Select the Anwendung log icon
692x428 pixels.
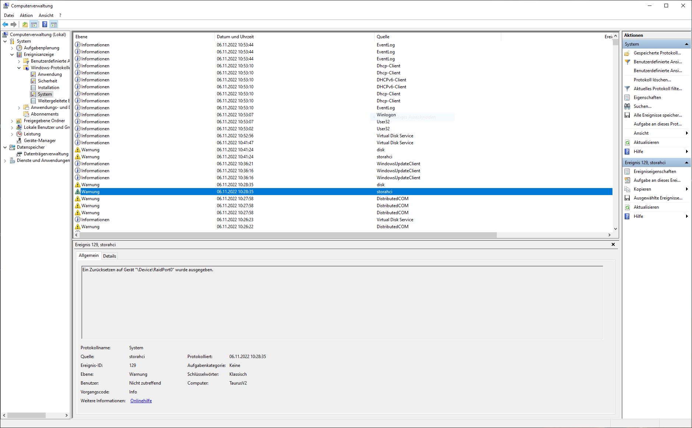tap(33, 74)
